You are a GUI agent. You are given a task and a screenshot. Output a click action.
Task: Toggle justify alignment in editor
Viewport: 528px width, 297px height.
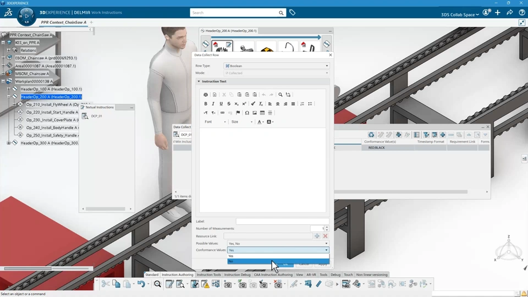[293, 104]
